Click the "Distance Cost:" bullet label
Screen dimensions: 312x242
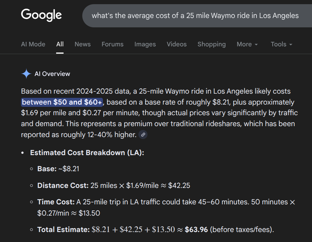tap(63, 186)
